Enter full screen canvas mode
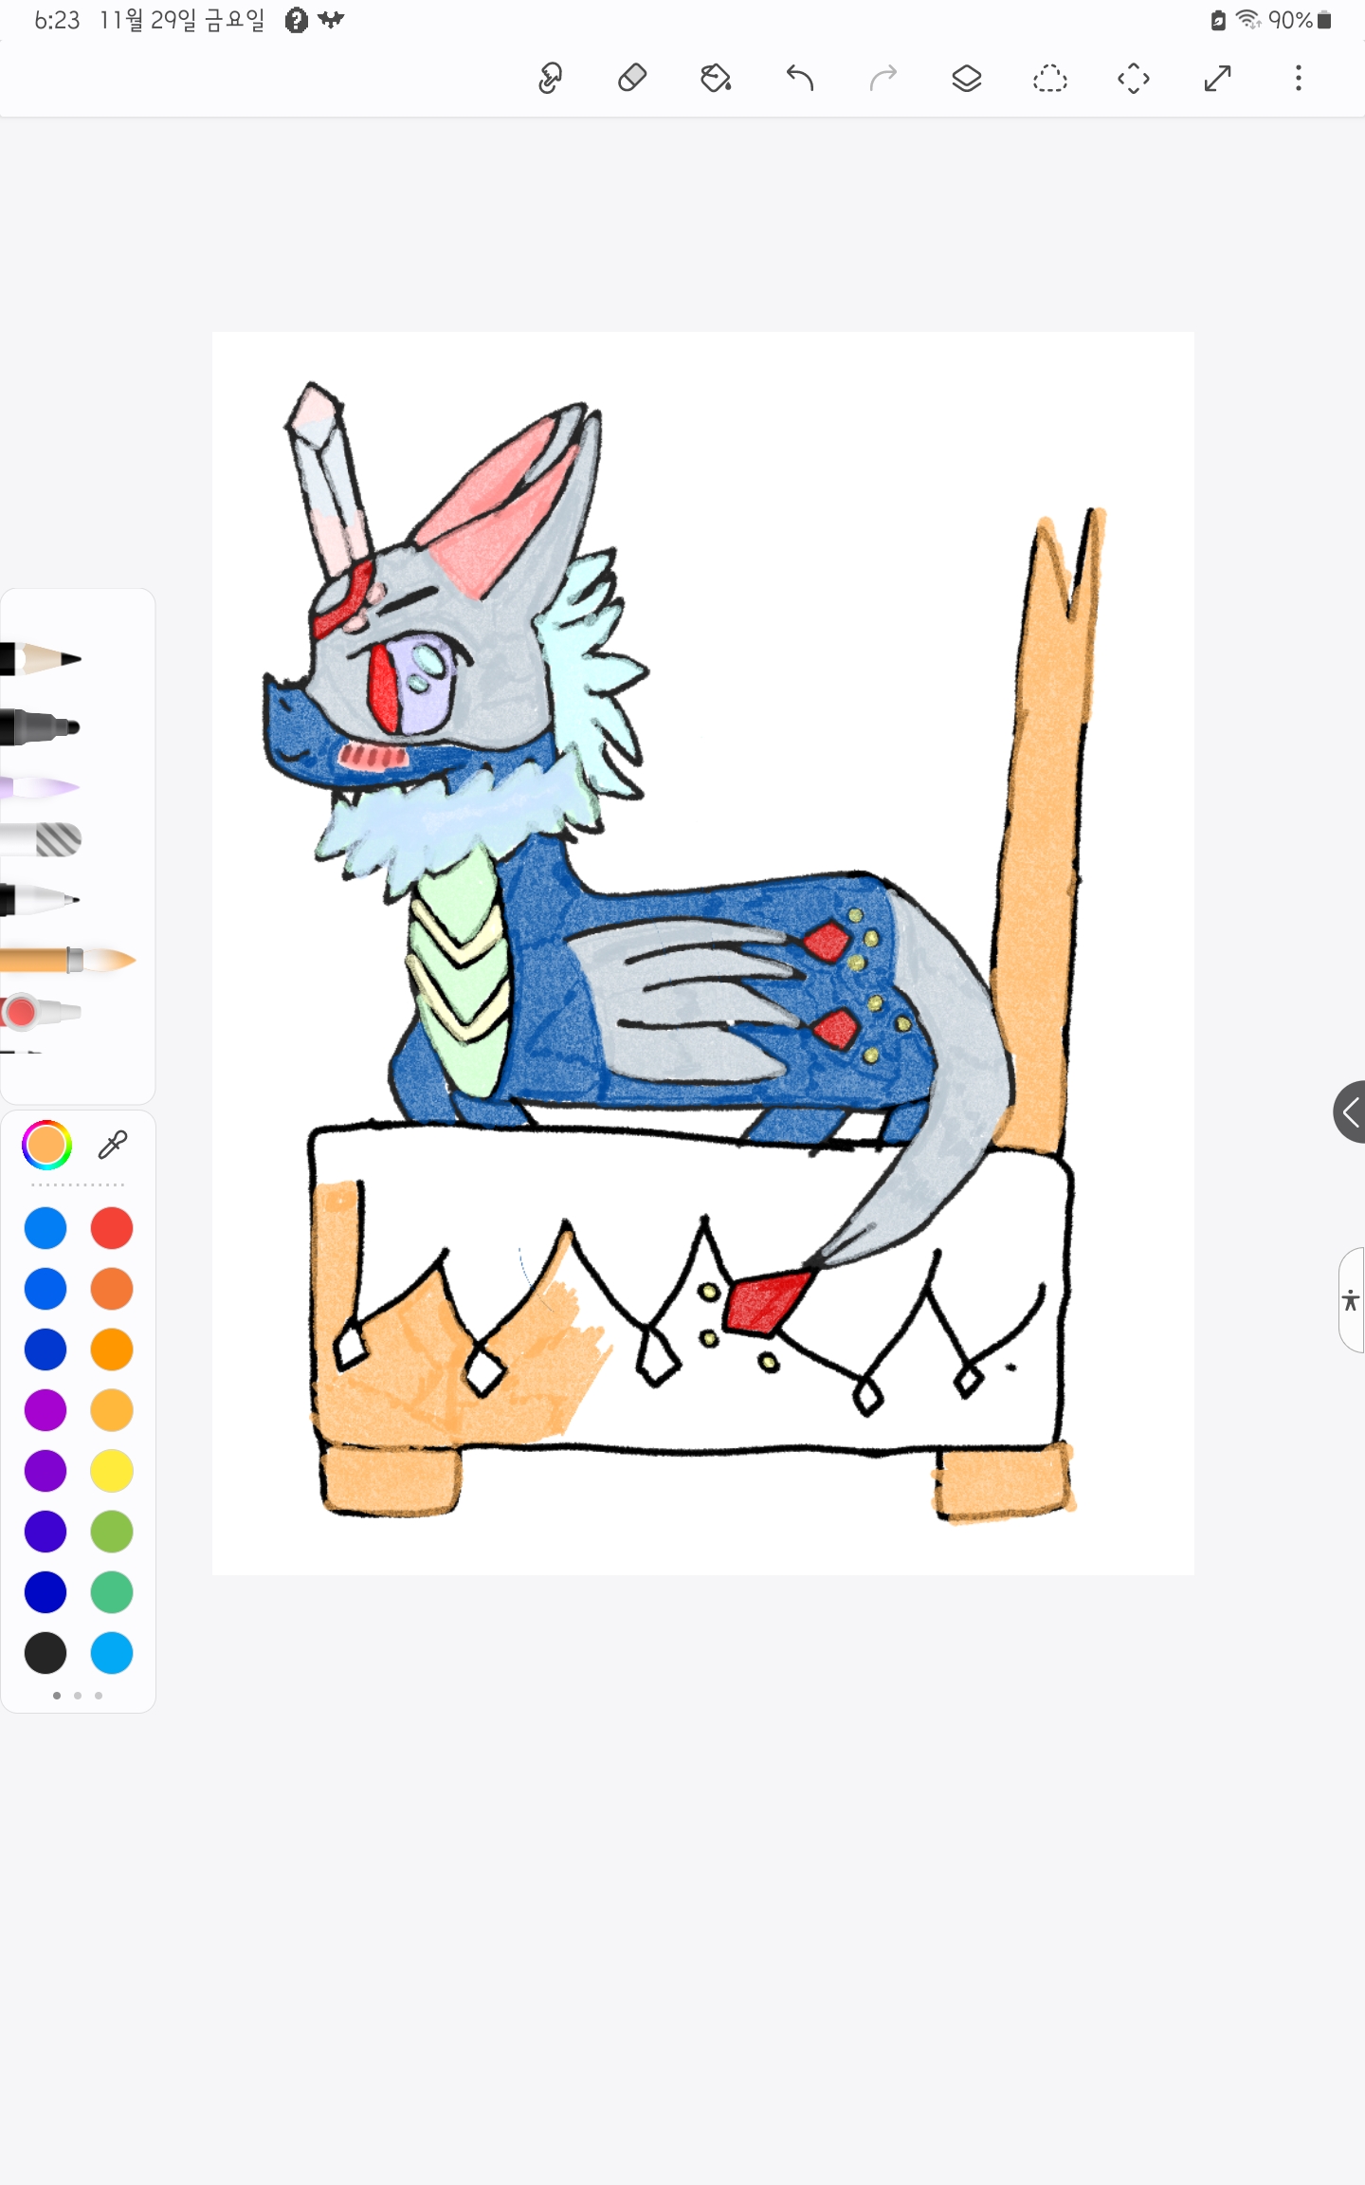Image resolution: width=1365 pixels, height=2185 pixels. [1217, 78]
